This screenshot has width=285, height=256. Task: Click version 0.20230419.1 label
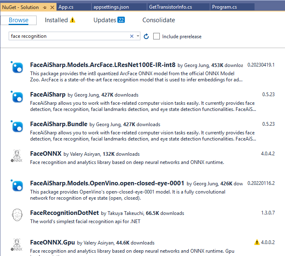click(261, 65)
